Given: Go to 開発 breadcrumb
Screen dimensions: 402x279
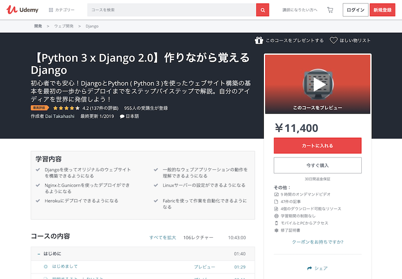Looking at the screenshot, I should 38,26.
